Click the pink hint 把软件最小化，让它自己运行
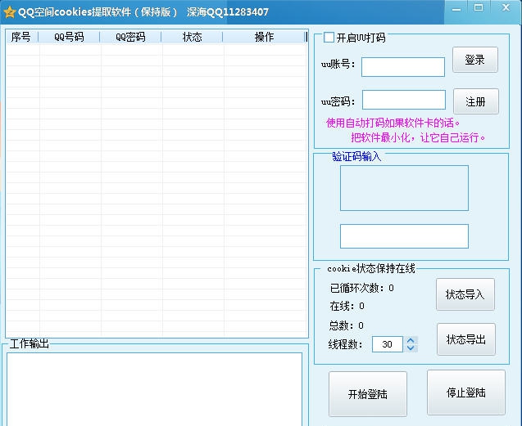This screenshot has width=522, height=426. click(418, 137)
